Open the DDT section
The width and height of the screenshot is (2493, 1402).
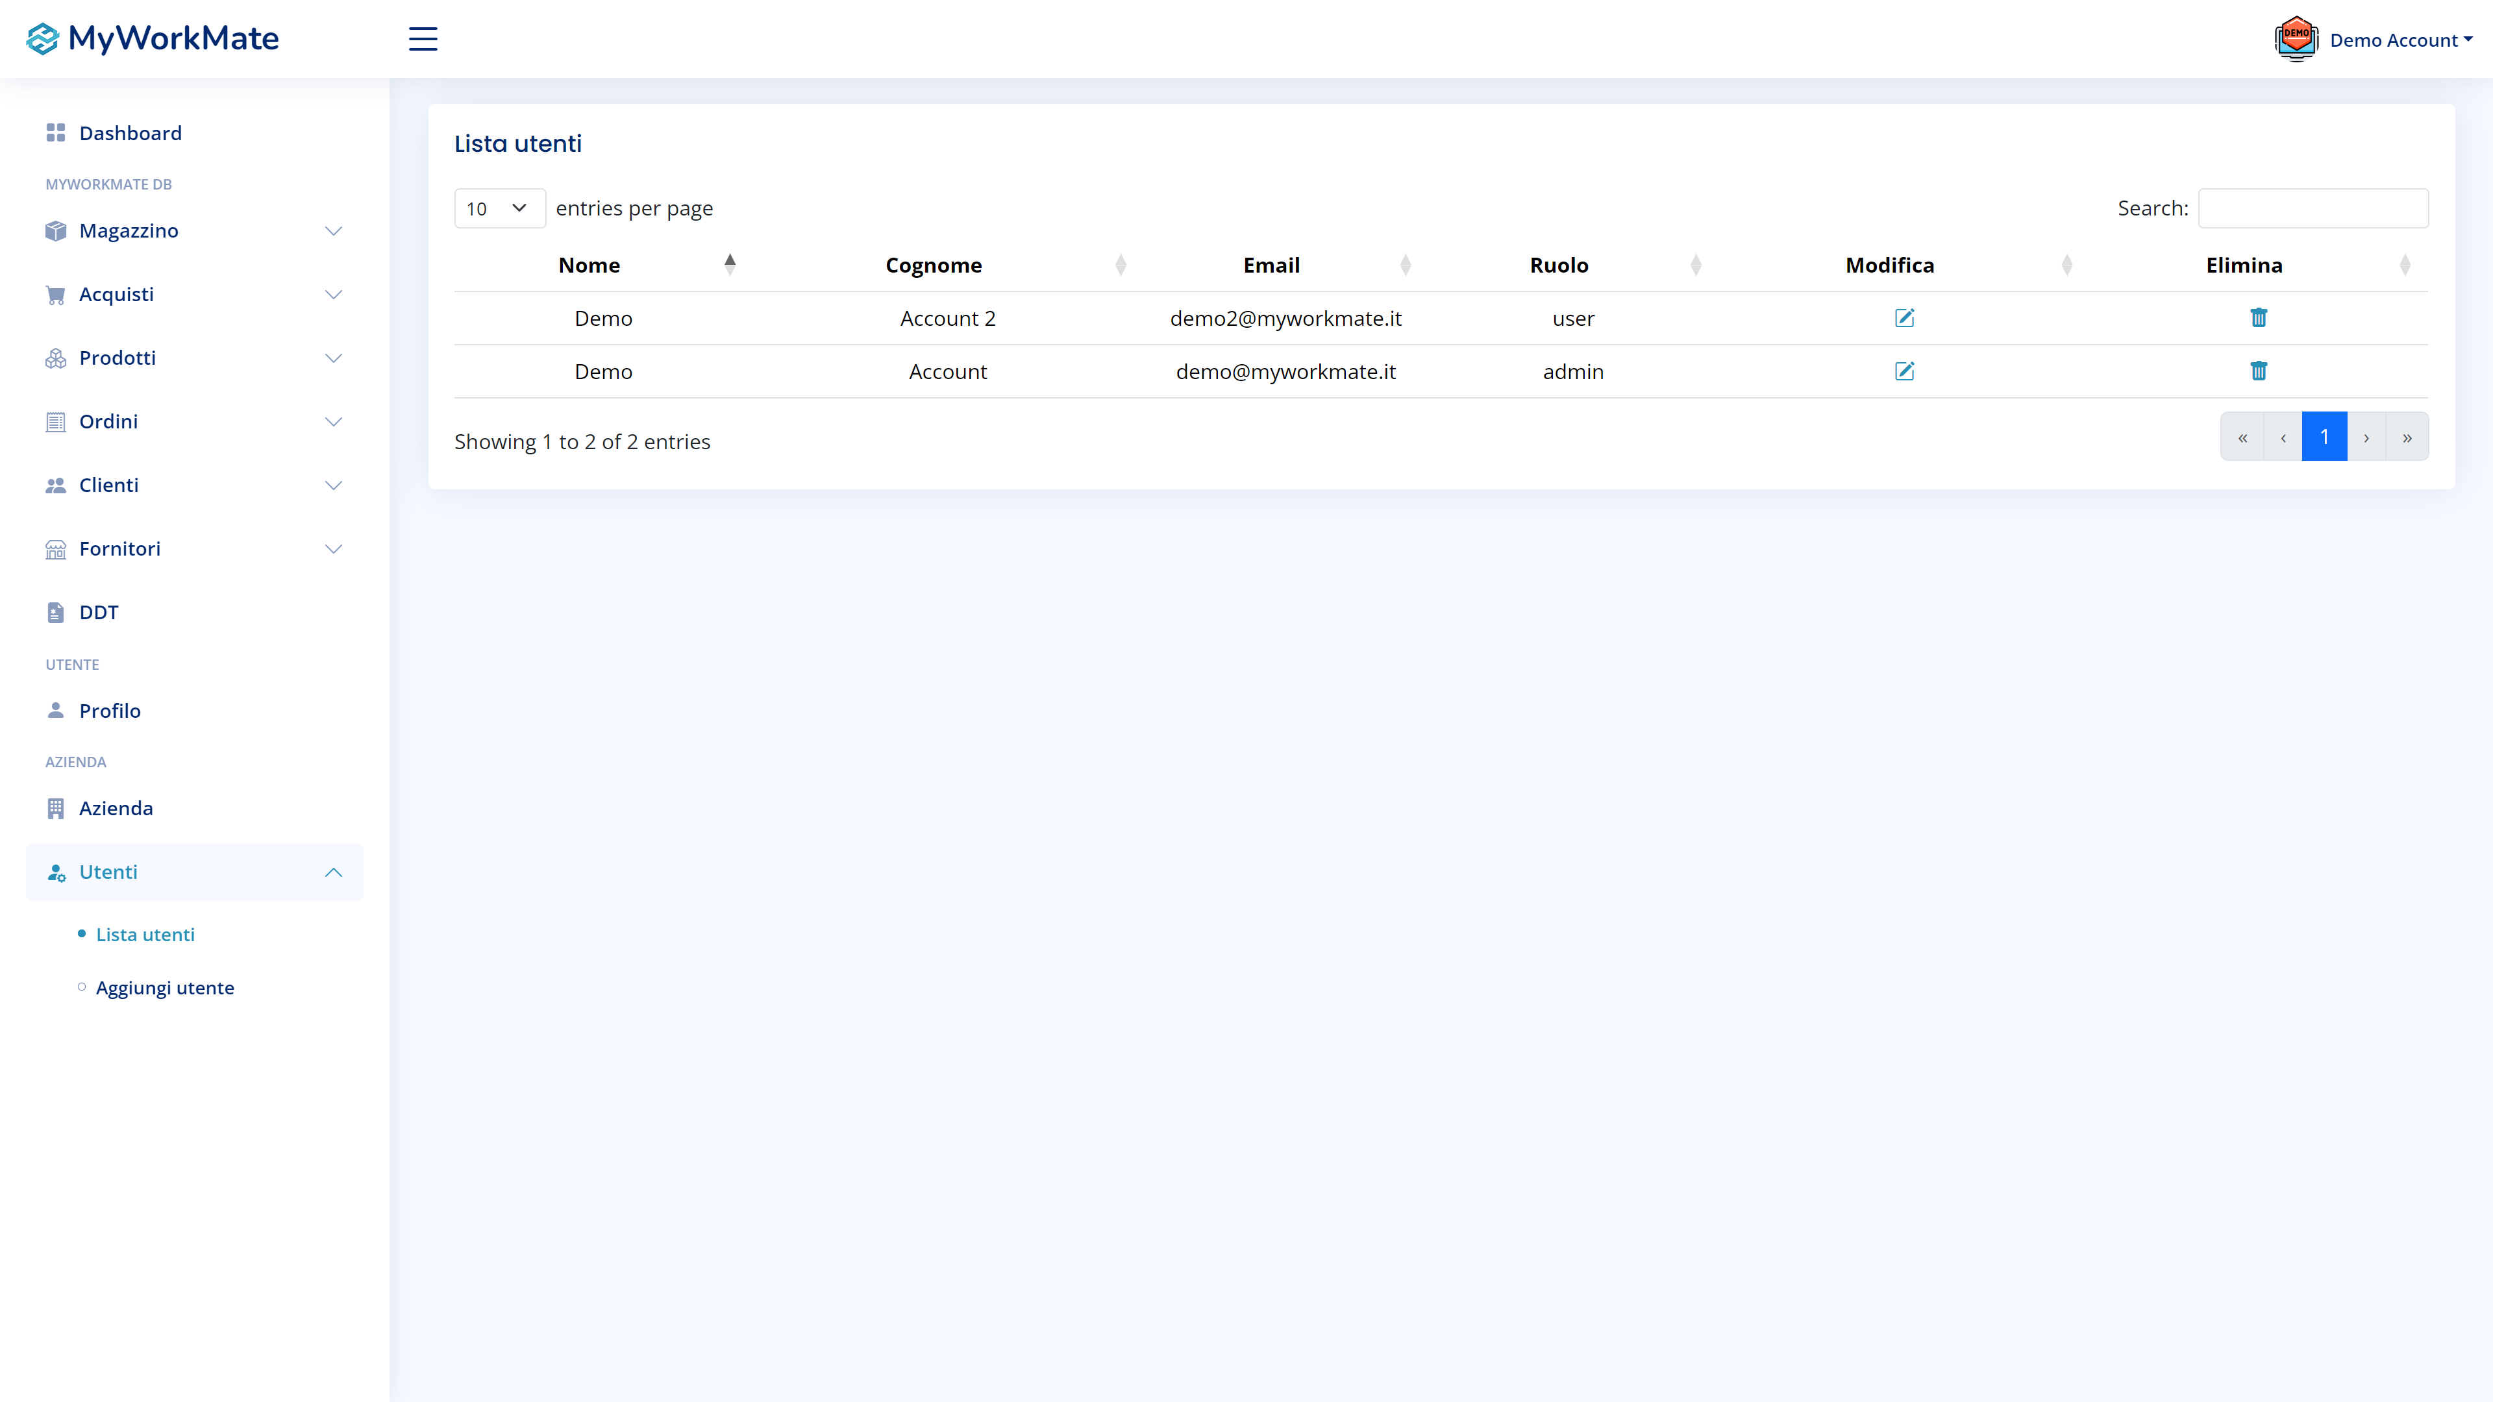tap(98, 611)
